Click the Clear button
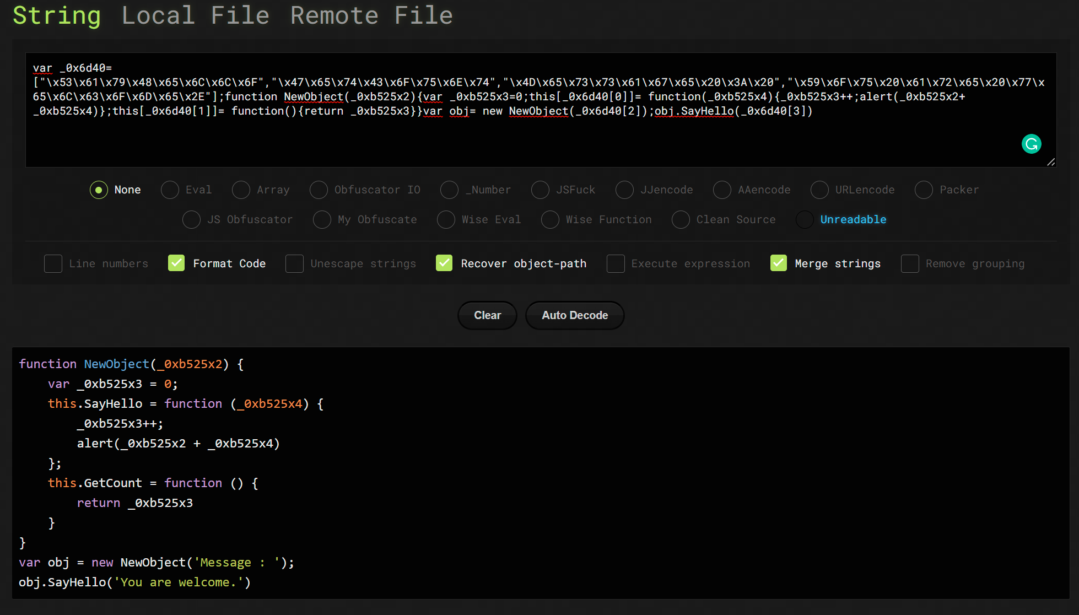 pos(487,315)
